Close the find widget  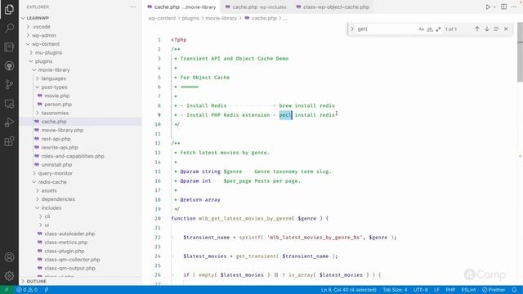pyautogui.click(x=506, y=29)
